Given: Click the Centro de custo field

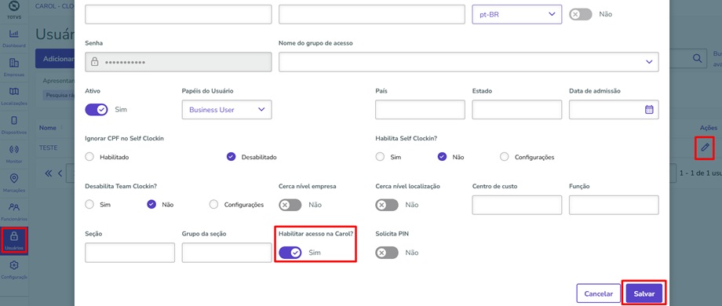Looking at the screenshot, I should tap(517, 205).
